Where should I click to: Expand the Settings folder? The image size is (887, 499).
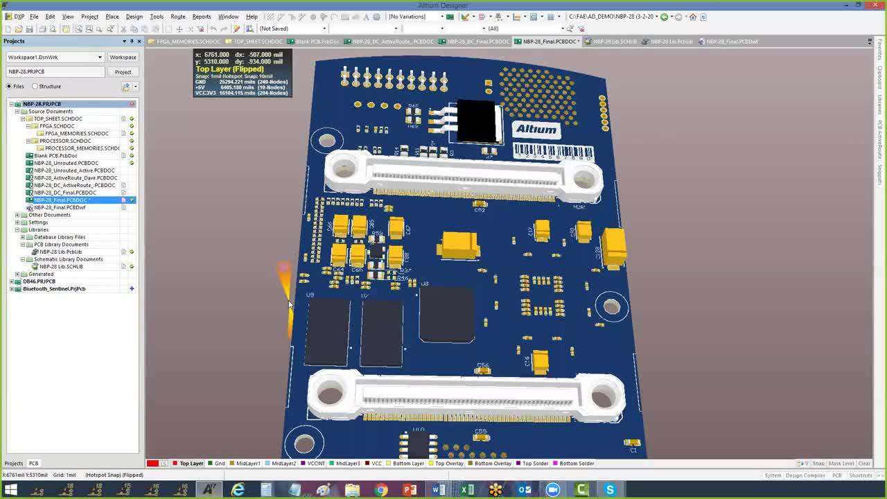tap(17, 222)
